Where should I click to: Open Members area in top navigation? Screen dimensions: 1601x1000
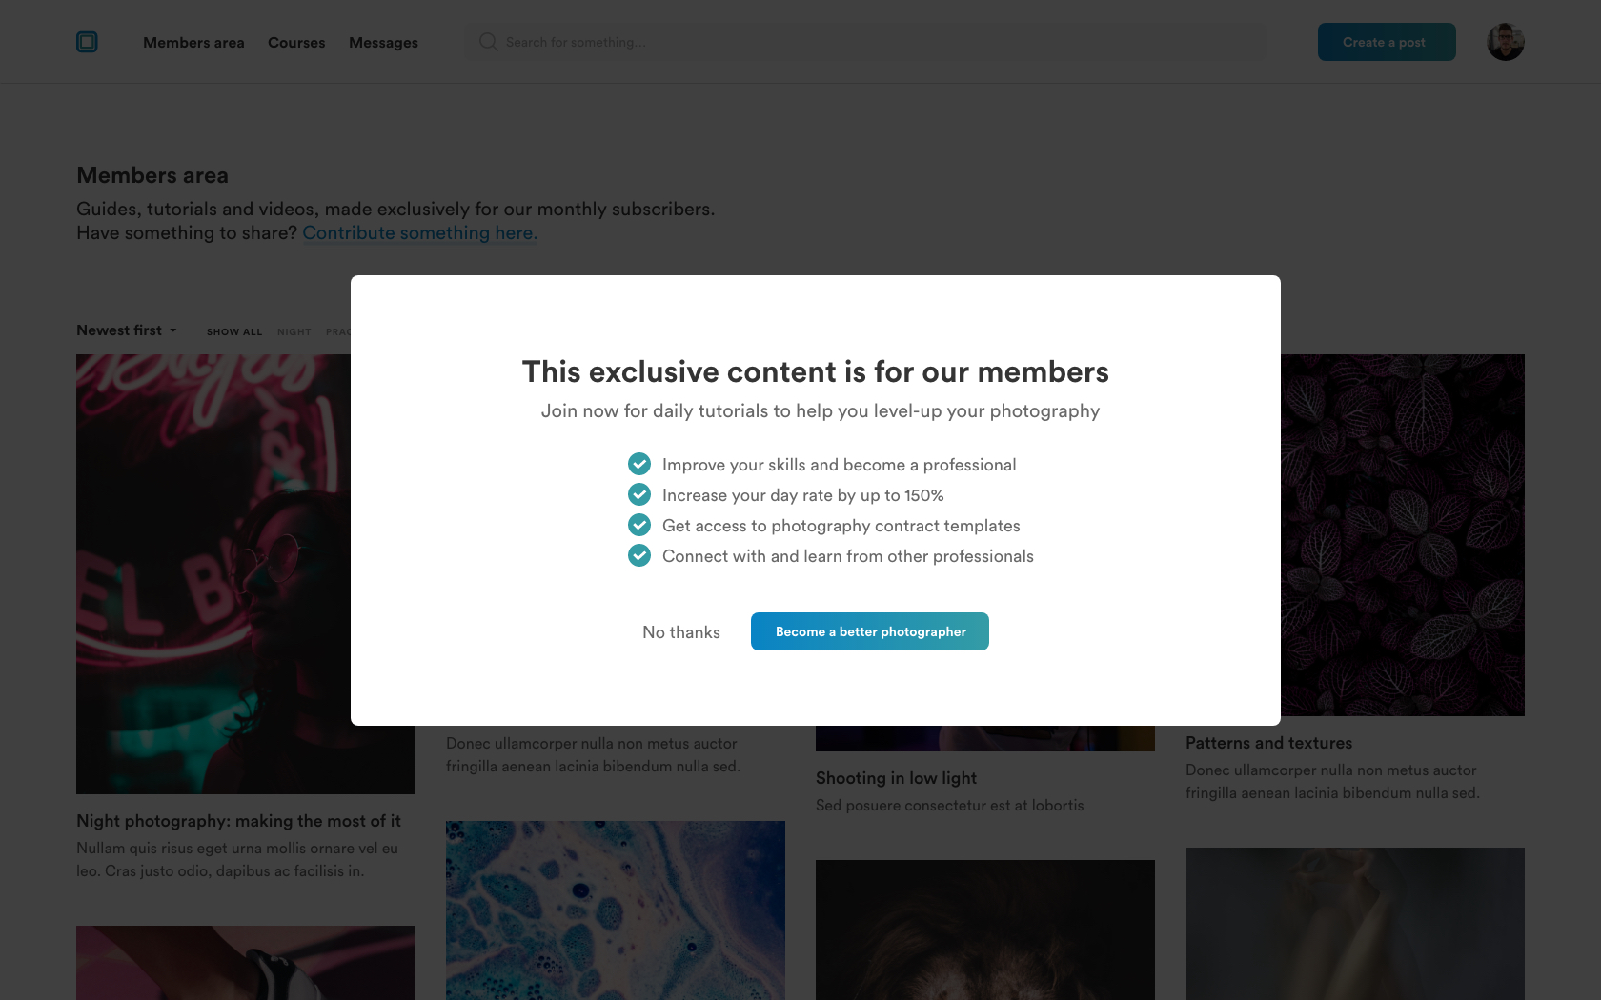(x=193, y=43)
